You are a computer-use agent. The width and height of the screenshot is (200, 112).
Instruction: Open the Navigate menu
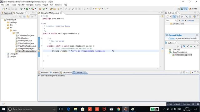tap(30, 5)
